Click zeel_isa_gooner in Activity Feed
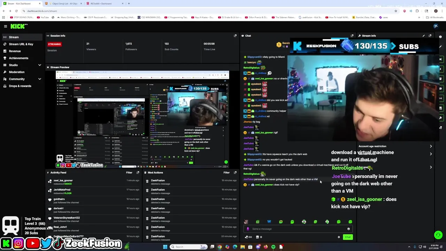 [63, 181]
